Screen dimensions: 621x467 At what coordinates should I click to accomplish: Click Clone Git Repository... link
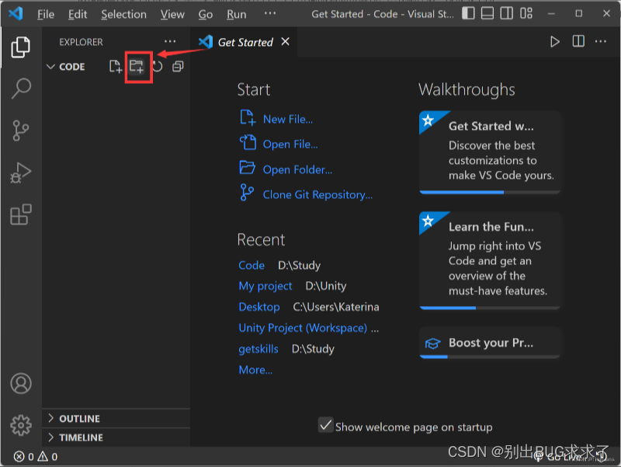coord(317,195)
